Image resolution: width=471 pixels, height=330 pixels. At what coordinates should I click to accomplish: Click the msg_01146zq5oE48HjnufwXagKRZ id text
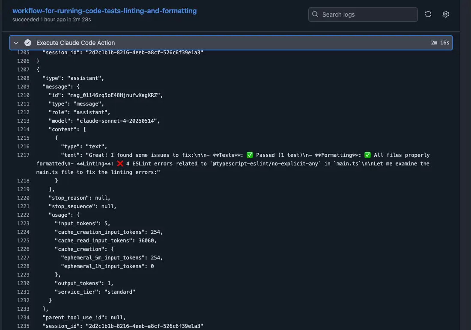coord(113,95)
